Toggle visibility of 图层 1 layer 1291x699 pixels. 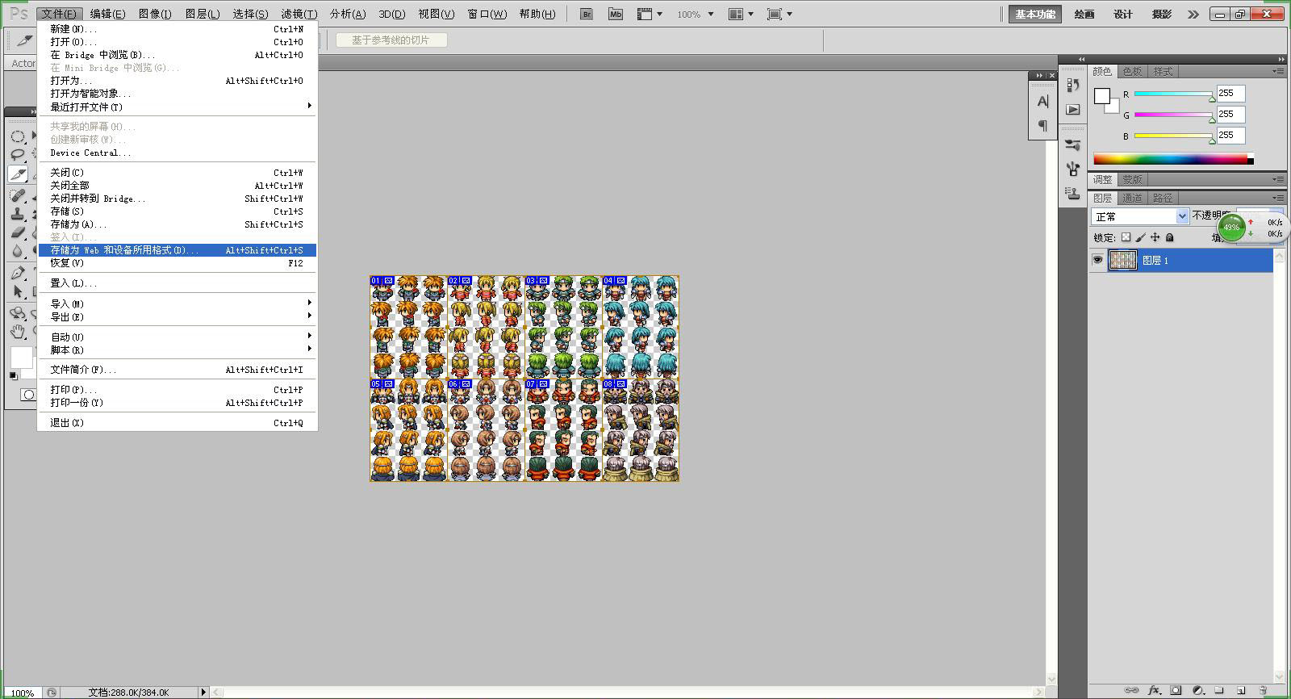point(1097,260)
